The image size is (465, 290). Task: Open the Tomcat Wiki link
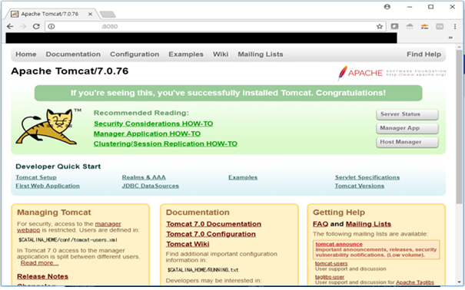[188, 244]
